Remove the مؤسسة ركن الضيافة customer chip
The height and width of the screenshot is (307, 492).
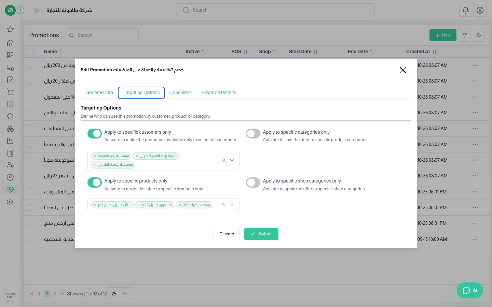tap(95, 156)
